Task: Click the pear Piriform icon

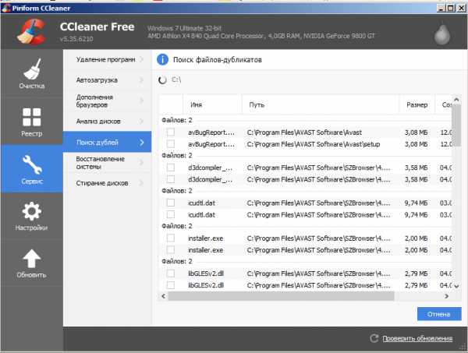Action: click(x=442, y=34)
